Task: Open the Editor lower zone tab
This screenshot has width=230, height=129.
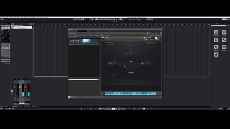Action: click(x=20, y=107)
